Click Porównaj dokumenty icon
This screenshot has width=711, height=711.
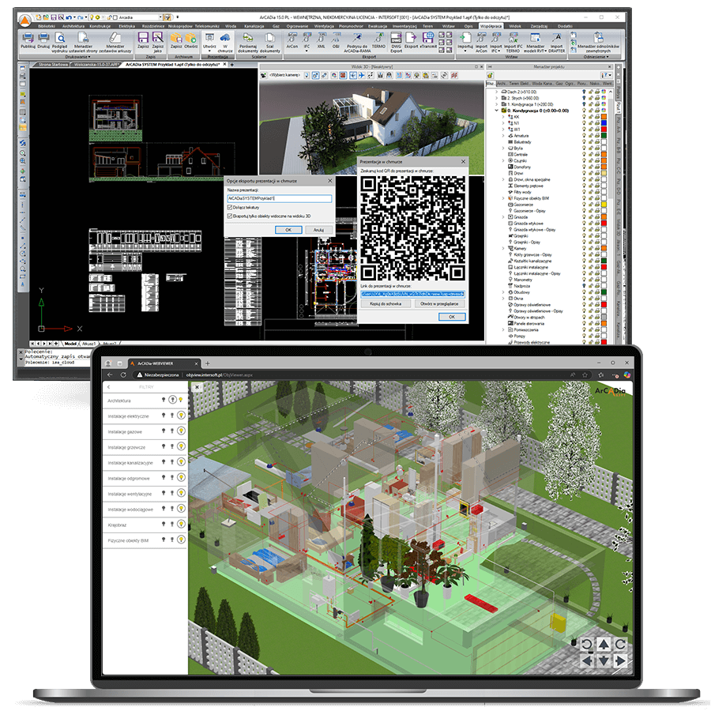(x=248, y=38)
